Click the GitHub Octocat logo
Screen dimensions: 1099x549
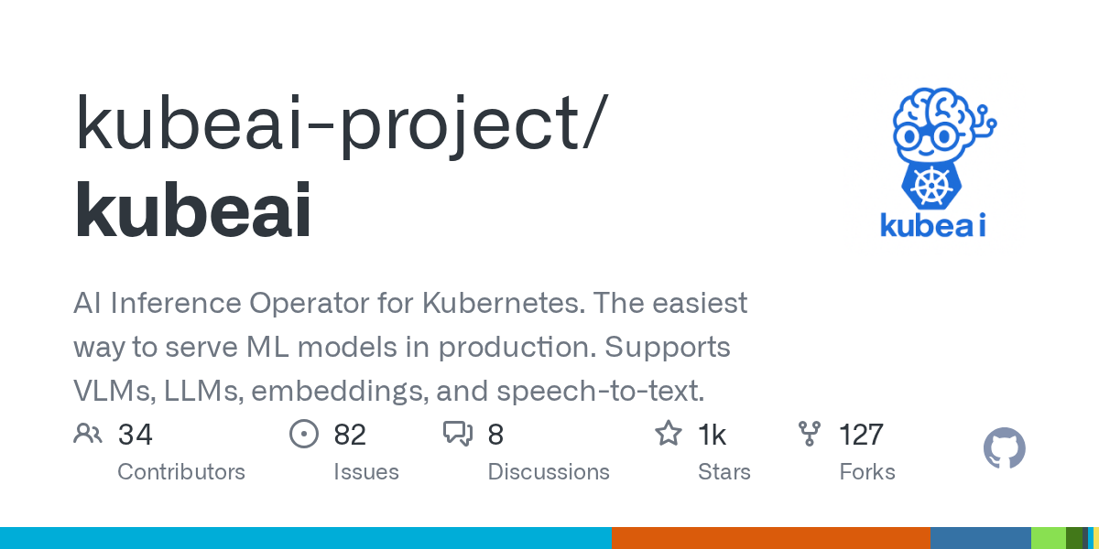1004,449
